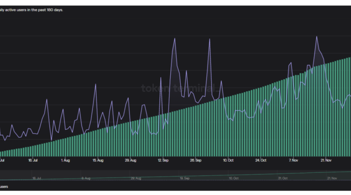Click the token terminal watermark
351x195 pixels.
[179, 88]
